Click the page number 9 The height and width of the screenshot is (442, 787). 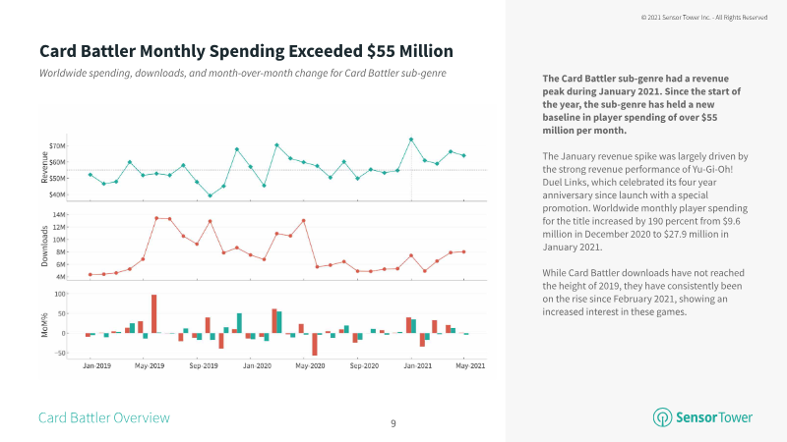pyautogui.click(x=393, y=423)
